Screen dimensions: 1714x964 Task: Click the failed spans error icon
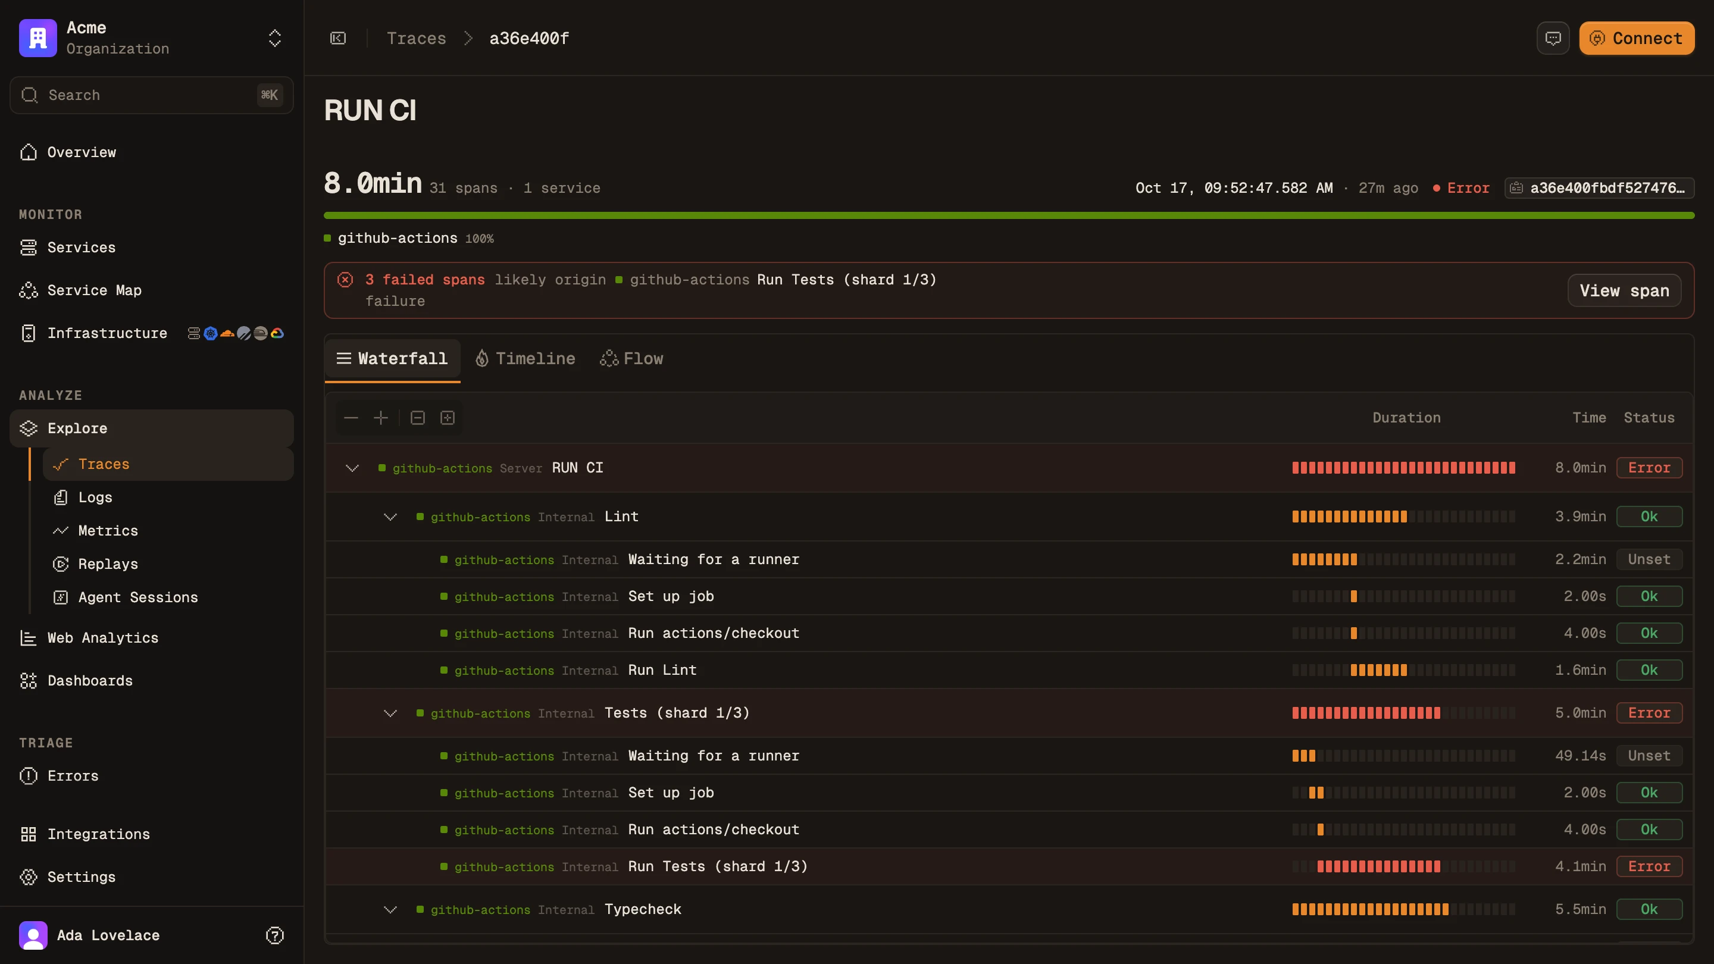345,280
